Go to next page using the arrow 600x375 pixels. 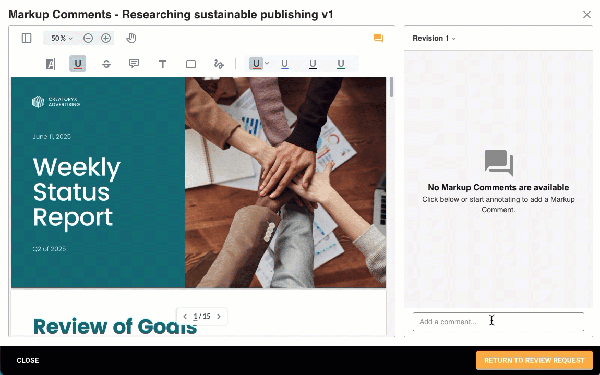pyautogui.click(x=219, y=317)
